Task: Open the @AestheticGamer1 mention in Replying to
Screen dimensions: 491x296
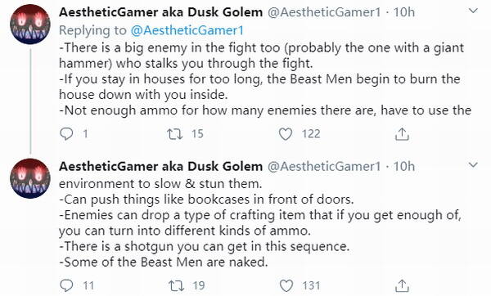Action: [x=187, y=30]
